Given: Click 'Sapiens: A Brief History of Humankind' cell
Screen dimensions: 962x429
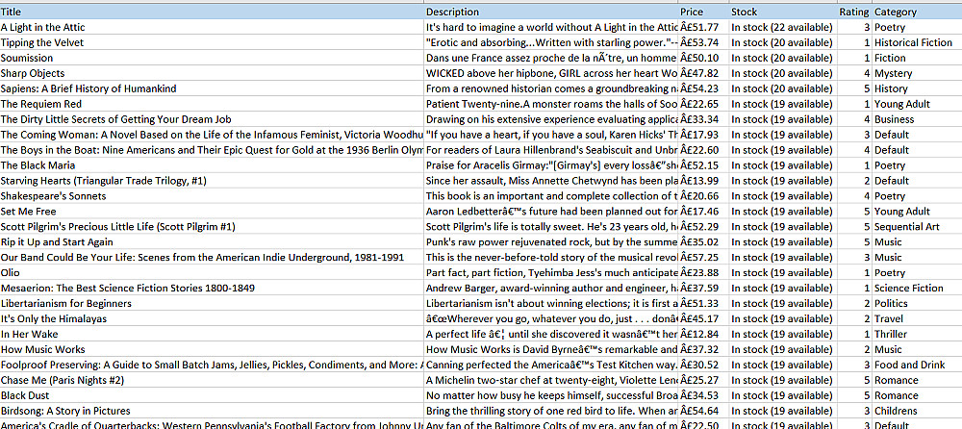Looking at the screenshot, I should [212, 88].
